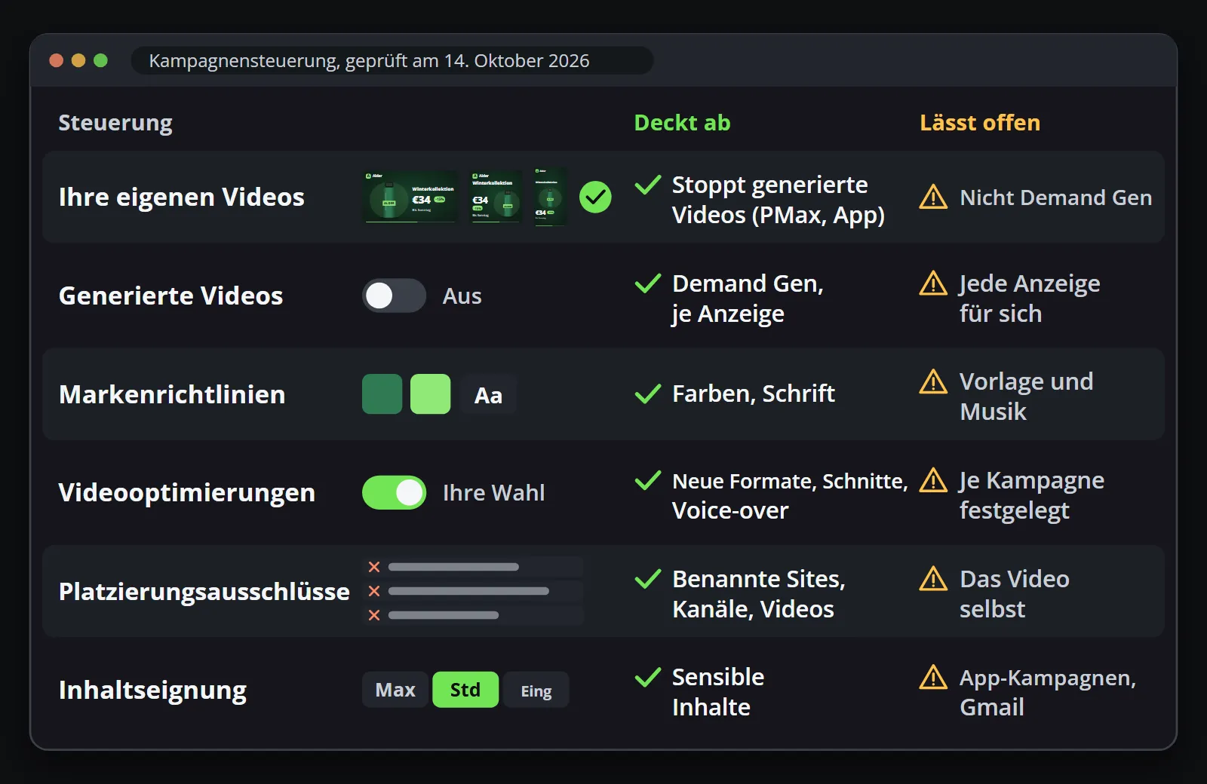Select the Markenrichtlinien row label

click(172, 394)
